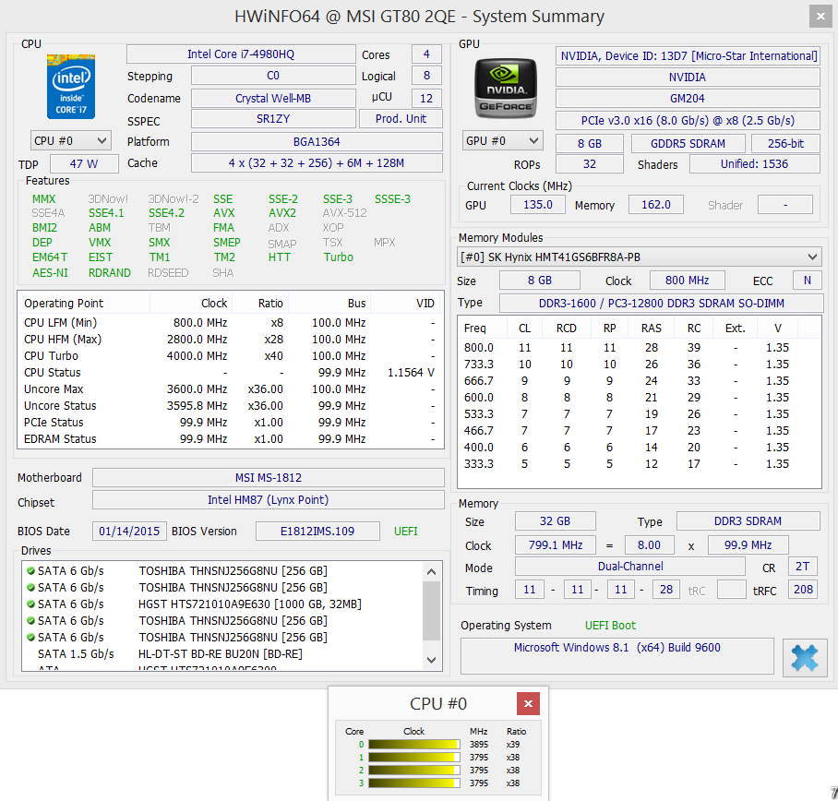Click the Intel Core i7 logo
Viewport: 838px width, 801px height.
pyautogui.click(x=71, y=86)
